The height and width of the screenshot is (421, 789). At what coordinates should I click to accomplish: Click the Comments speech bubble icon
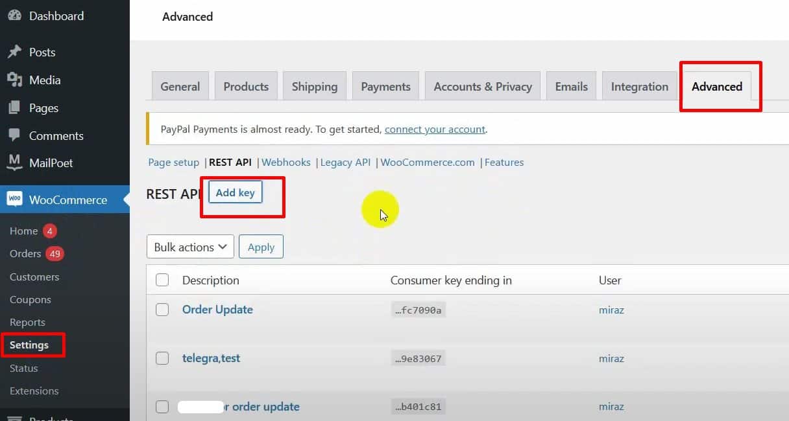click(14, 136)
